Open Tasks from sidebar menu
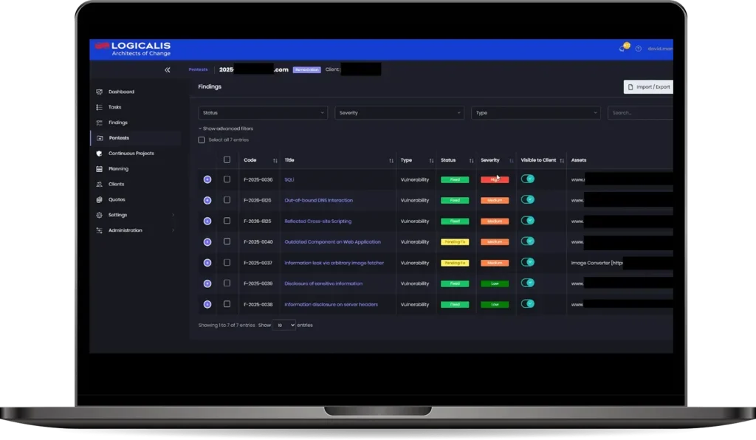This screenshot has width=756, height=440. click(x=114, y=107)
